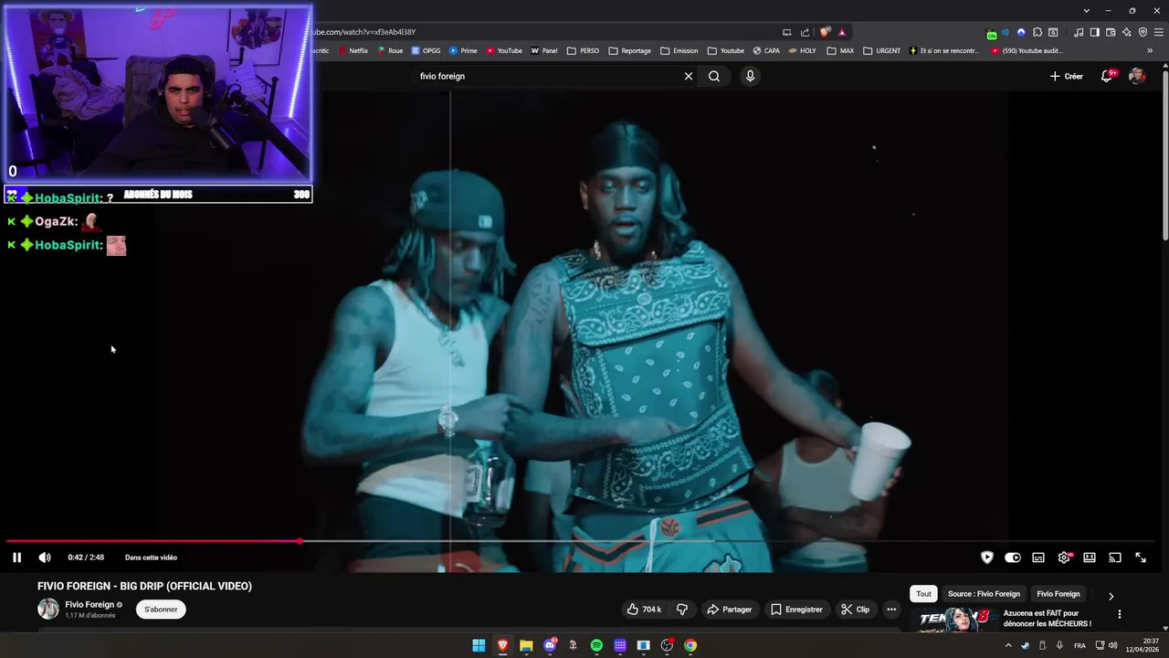The image size is (1169, 658).
Task: Dislike the video with thumbs down
Action: (682, 610)
